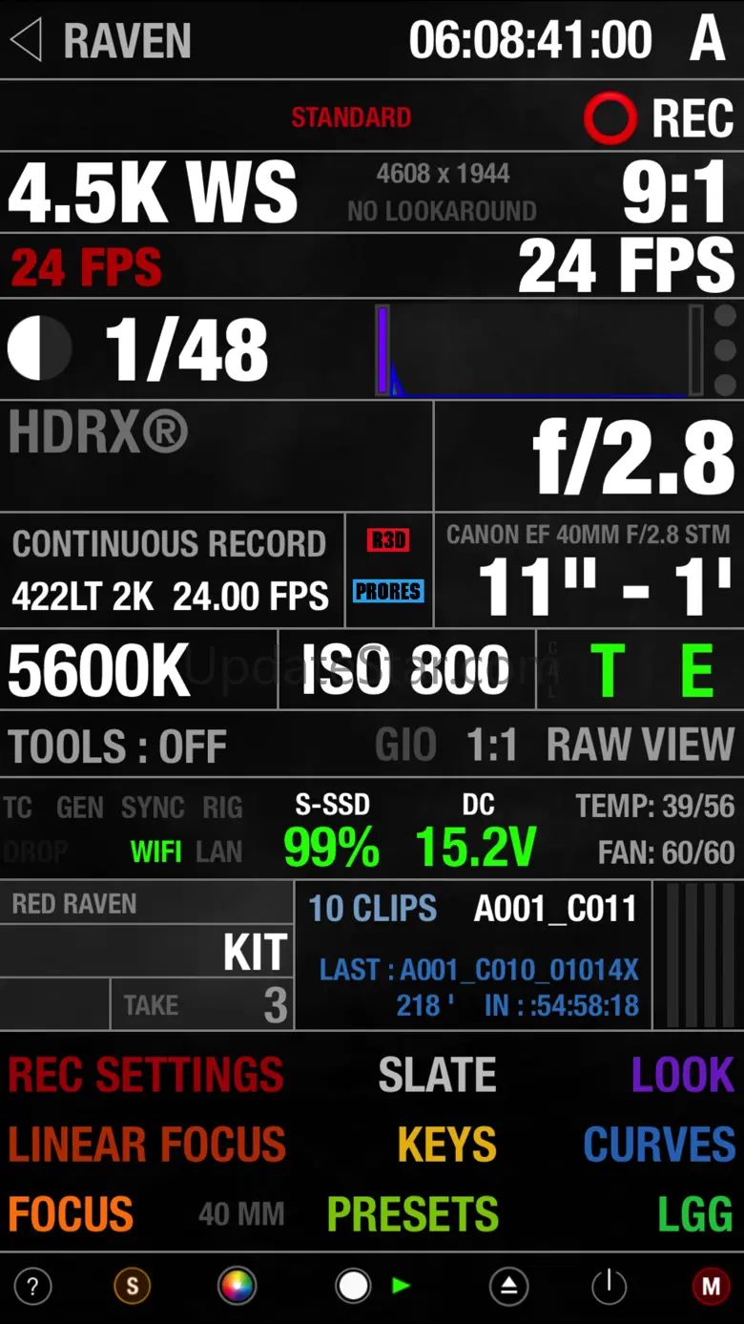Change the red 24 FPS project rate
744x1324 pixels.
[x=86, y=267]
